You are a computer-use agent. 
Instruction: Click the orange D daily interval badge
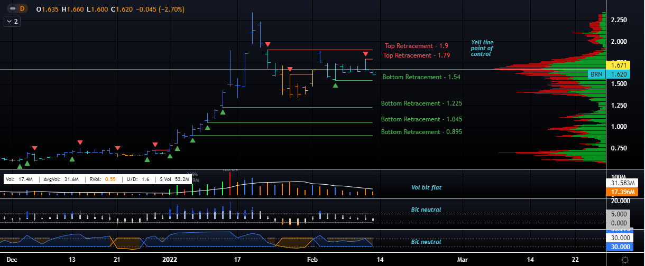22,8
